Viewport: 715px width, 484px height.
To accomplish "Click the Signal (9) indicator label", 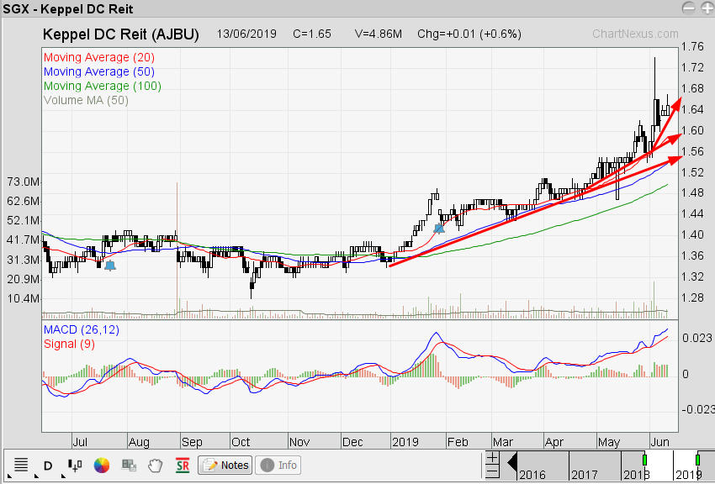I will pyautogui.click(x=69, y=344).
